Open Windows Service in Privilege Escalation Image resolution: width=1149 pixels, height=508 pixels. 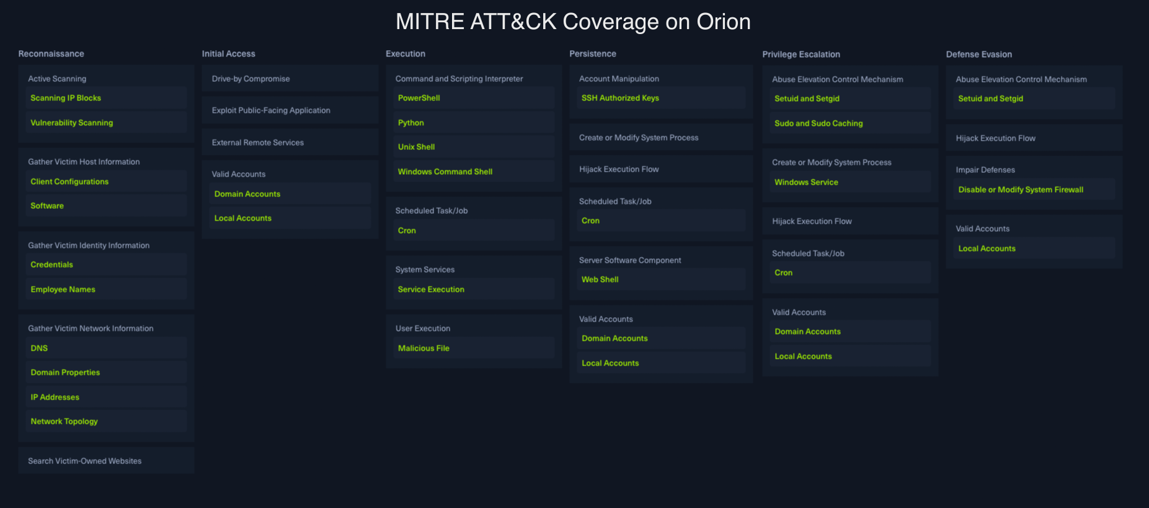point(806,182)
